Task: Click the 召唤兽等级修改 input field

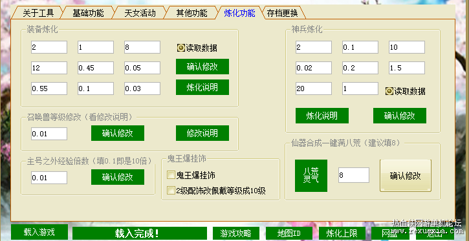Action: (x=49, y=134)
